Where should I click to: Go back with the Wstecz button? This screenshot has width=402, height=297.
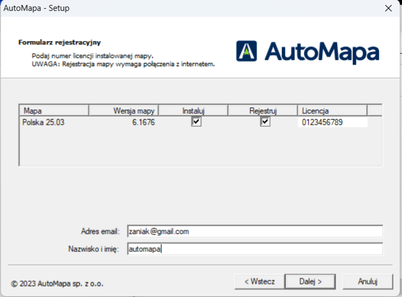click(260, 282)
